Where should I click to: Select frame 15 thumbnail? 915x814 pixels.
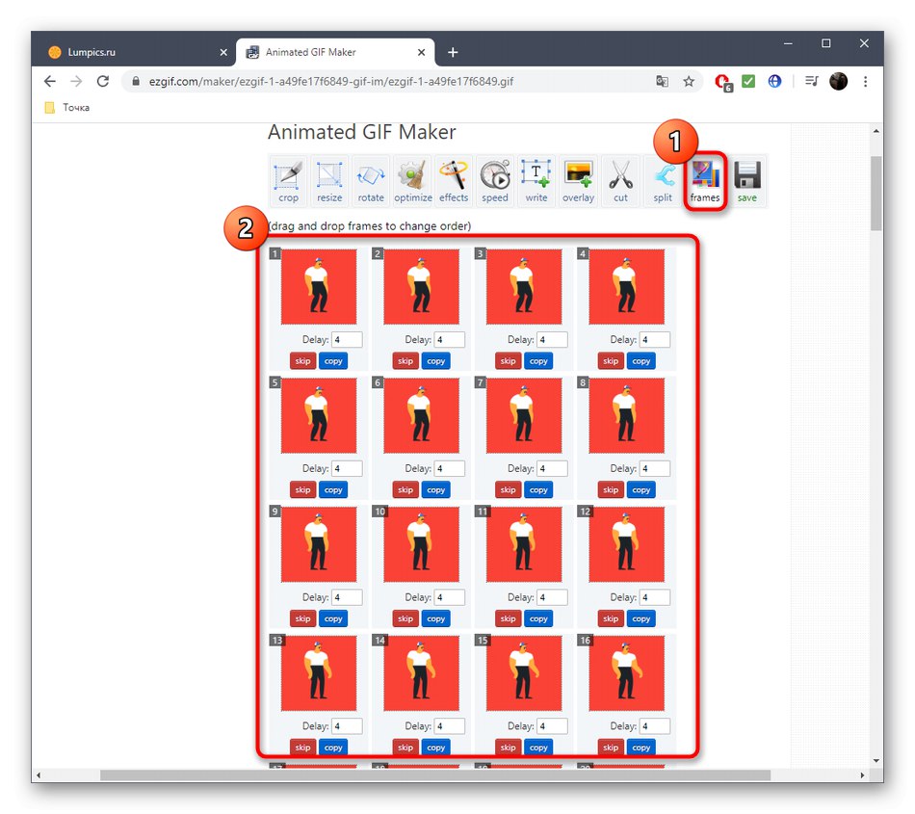[524, 673]
